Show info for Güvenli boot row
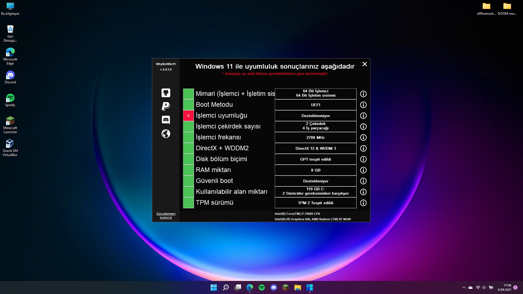Screen dimensions: 523x294 [363, 181]
